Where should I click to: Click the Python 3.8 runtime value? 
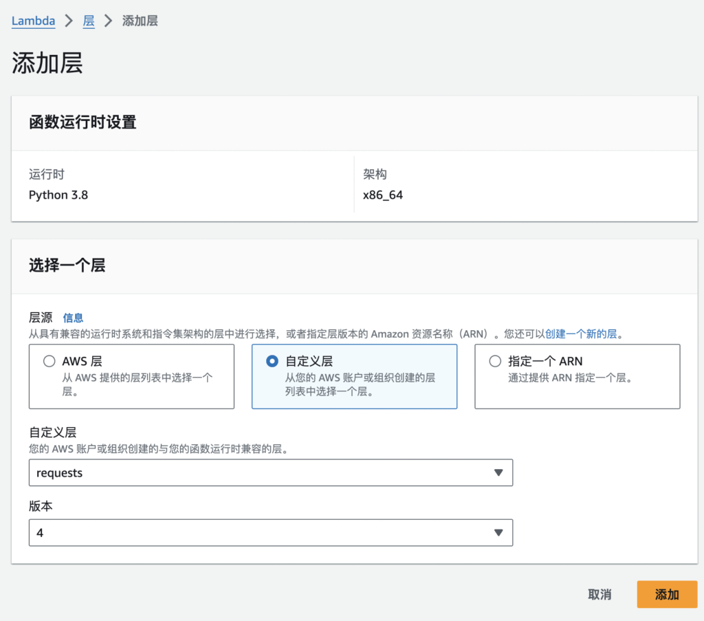tap(58, 195)
